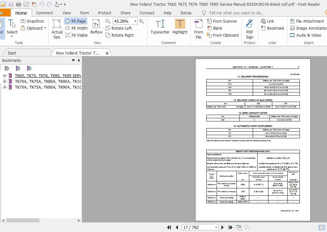Image resolution: width=327 pixels, height=232 pixels.
Task: Collapse the Bookmarks panel
Action: [x=79, y=60]
